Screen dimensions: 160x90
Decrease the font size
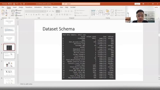(x=50, y=11)
